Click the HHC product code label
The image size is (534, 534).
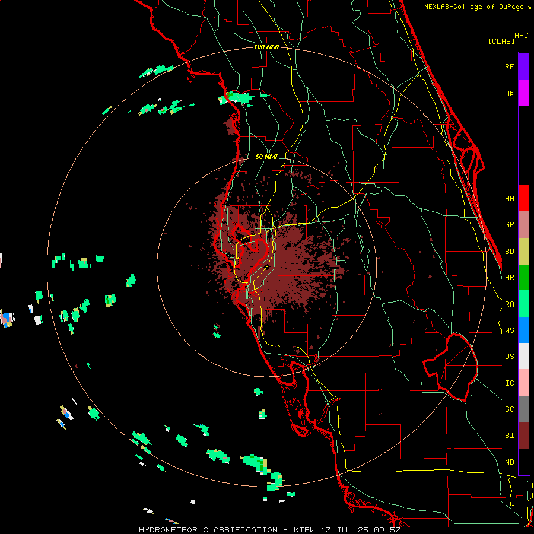pyautogui.click(x=521, y=36)
